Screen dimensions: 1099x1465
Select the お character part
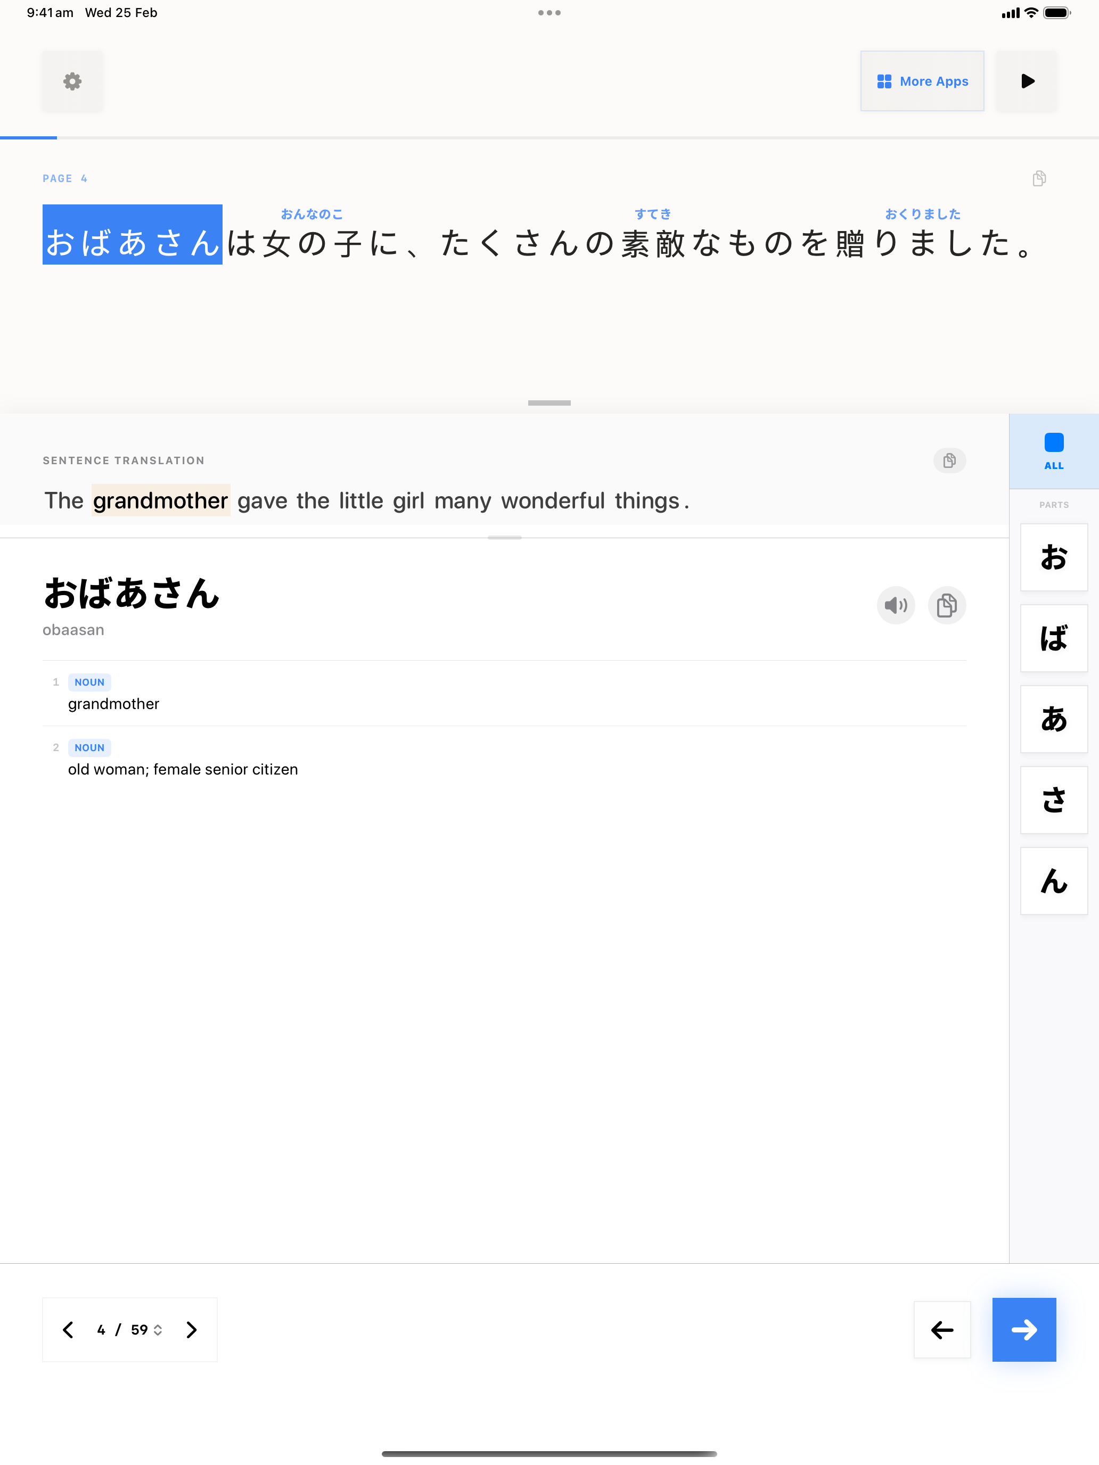pyautogui.click(x=1053, y=557)
